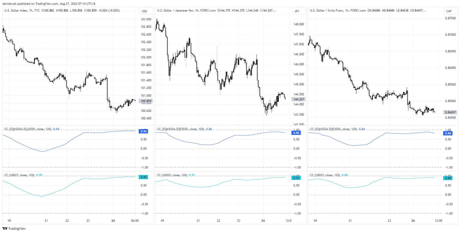Click the cyan 0.89 correlation value badge
The width and height of the screenshot is (461, 233).
pyautogui.click(x=448, y=178)
